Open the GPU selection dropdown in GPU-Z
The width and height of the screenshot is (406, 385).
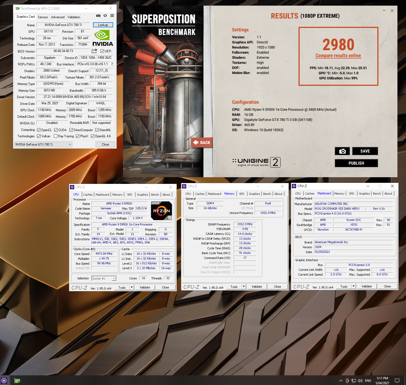pos(43,145)
